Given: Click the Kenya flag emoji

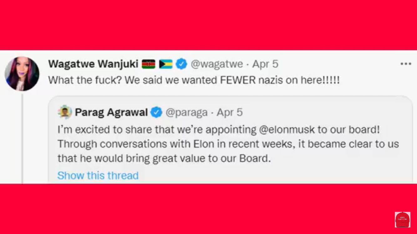Looking at the screenshot, I should pos(148,64).
